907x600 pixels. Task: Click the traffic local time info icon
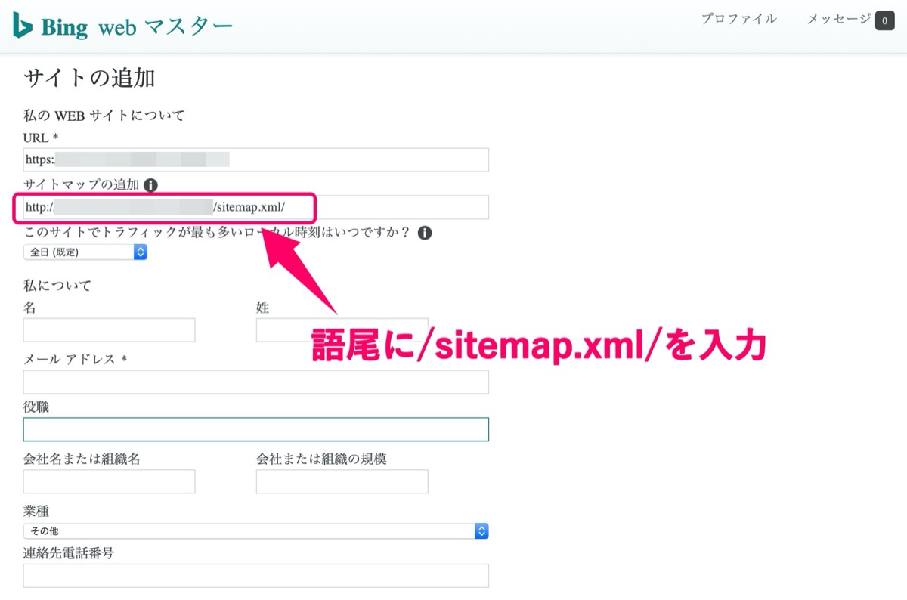click(425, 233)
